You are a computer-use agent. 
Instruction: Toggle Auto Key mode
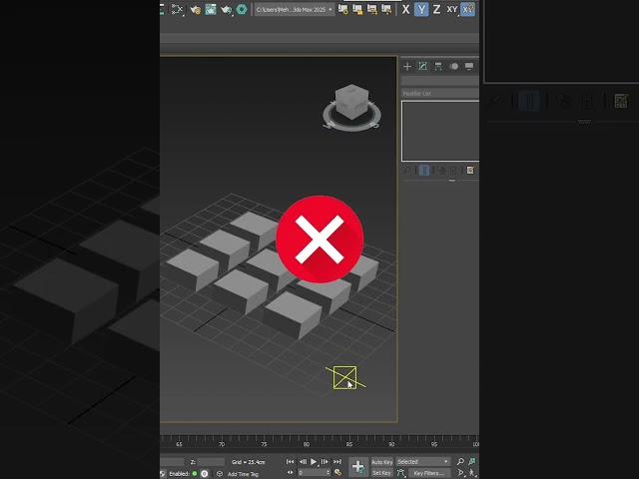pyautogui.click(x=381, y=462)
